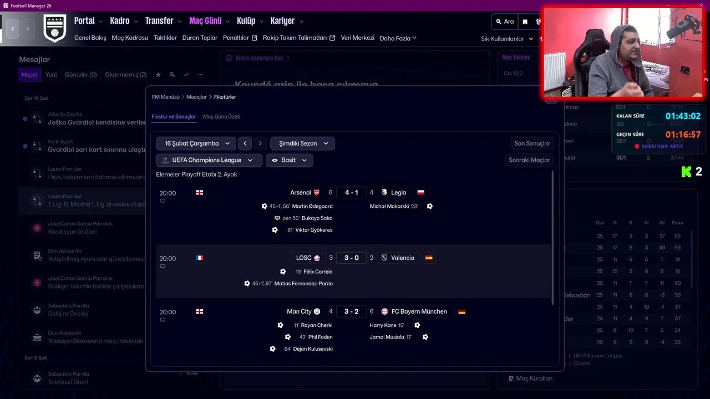Click the Ara search button
Image resolution: width=710 pixels, height=399 pixels.
click(x=505, y=22)
